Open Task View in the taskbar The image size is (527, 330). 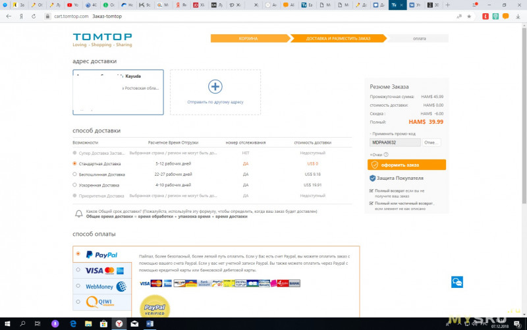pyautogui.click(x=38, y=323)
